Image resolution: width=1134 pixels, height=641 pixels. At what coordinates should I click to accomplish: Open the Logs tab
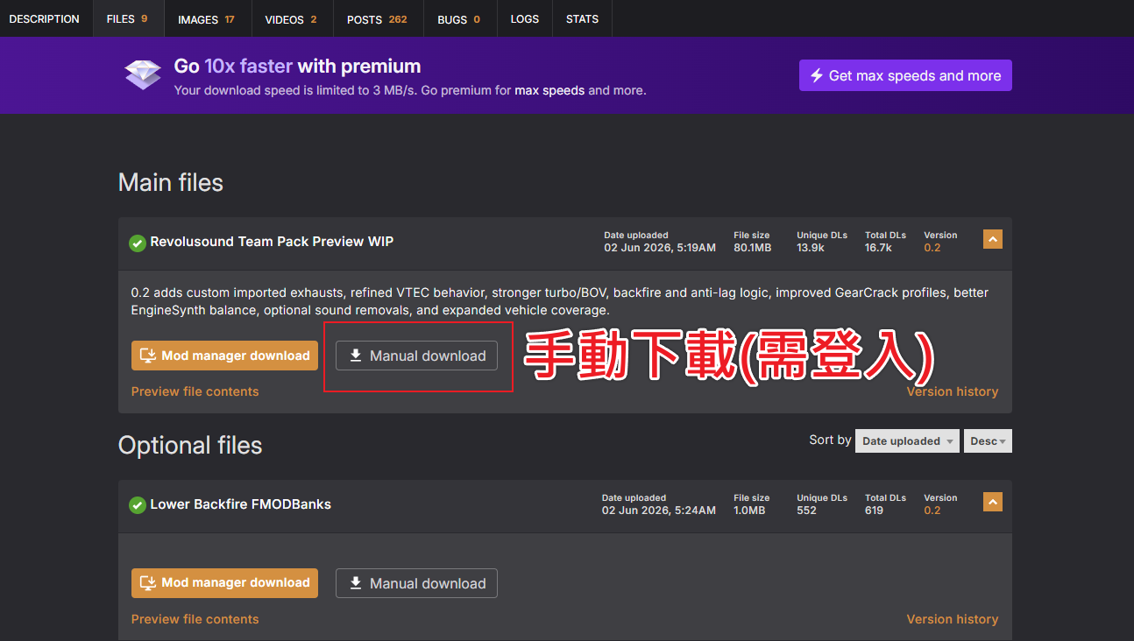(525, 18)
